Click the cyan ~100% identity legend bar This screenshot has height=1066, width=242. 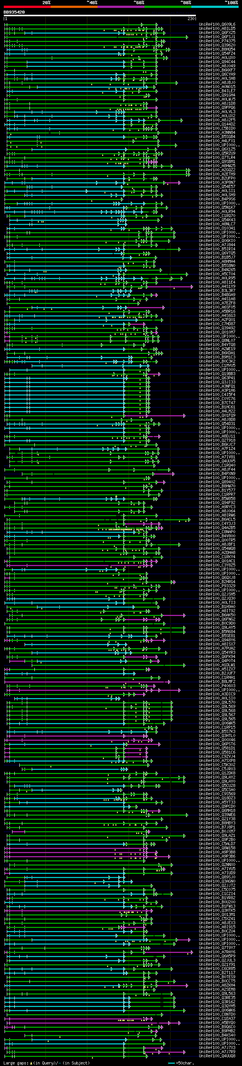click(x=215, y=7)
